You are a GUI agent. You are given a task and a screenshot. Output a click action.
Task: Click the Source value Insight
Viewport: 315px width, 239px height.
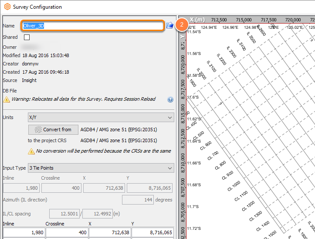29,80
